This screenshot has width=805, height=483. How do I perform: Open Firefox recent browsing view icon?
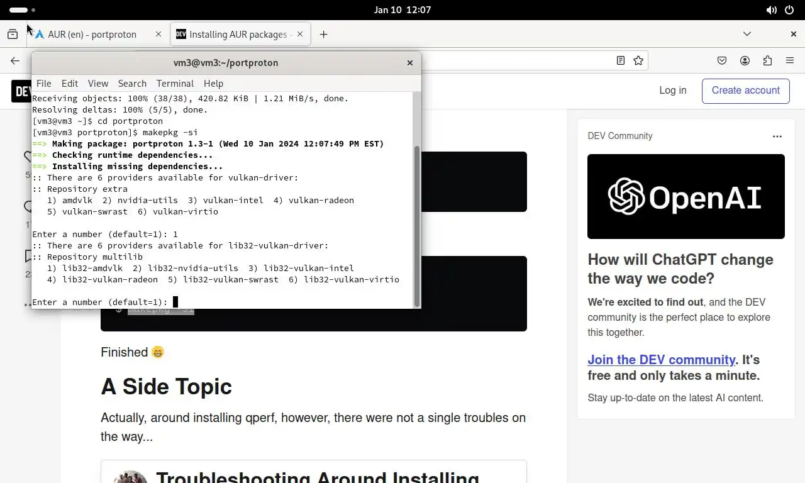click(13, 35)
